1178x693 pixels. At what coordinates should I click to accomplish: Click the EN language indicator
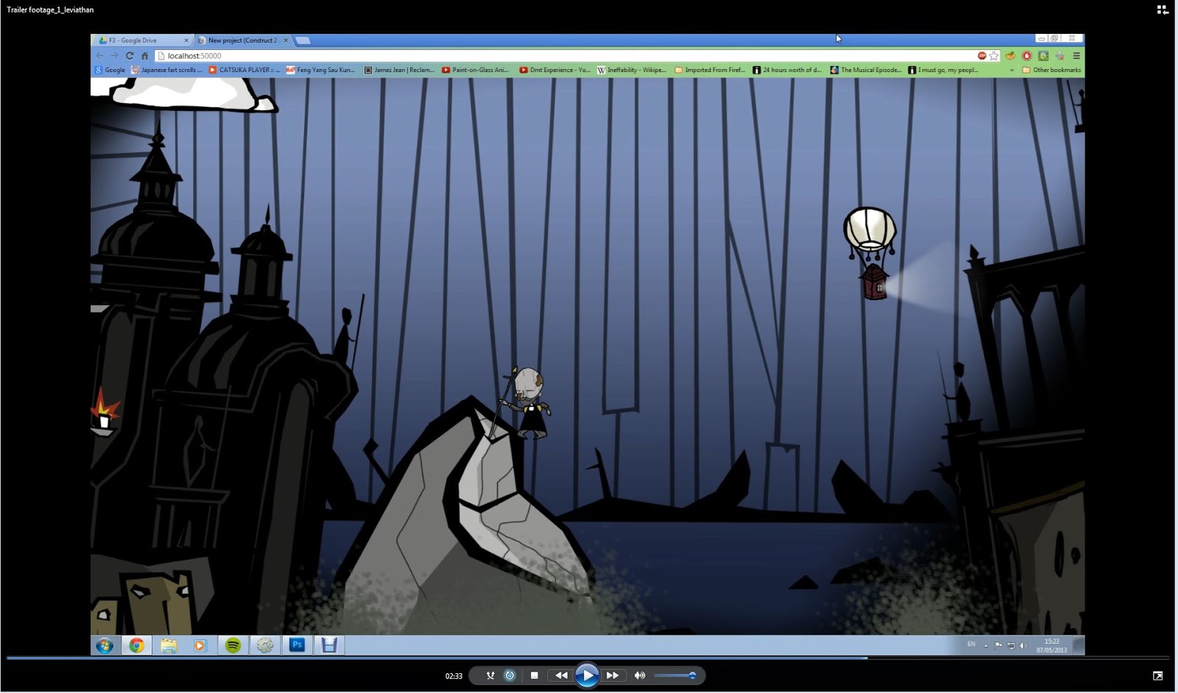pos(971,644)
